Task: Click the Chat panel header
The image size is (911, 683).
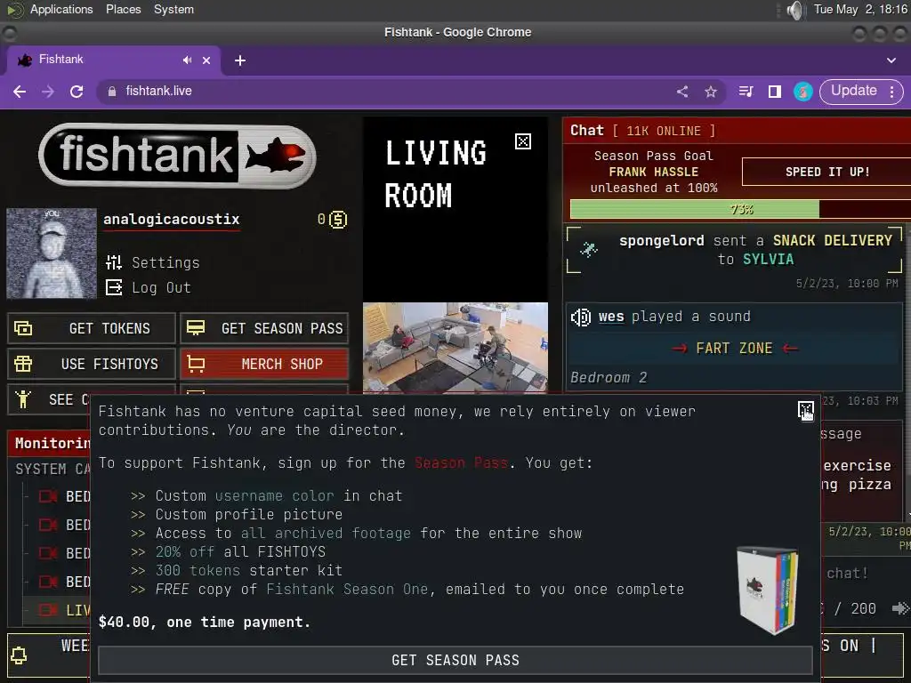Action: pyautogui.click(x=737, y=131)
